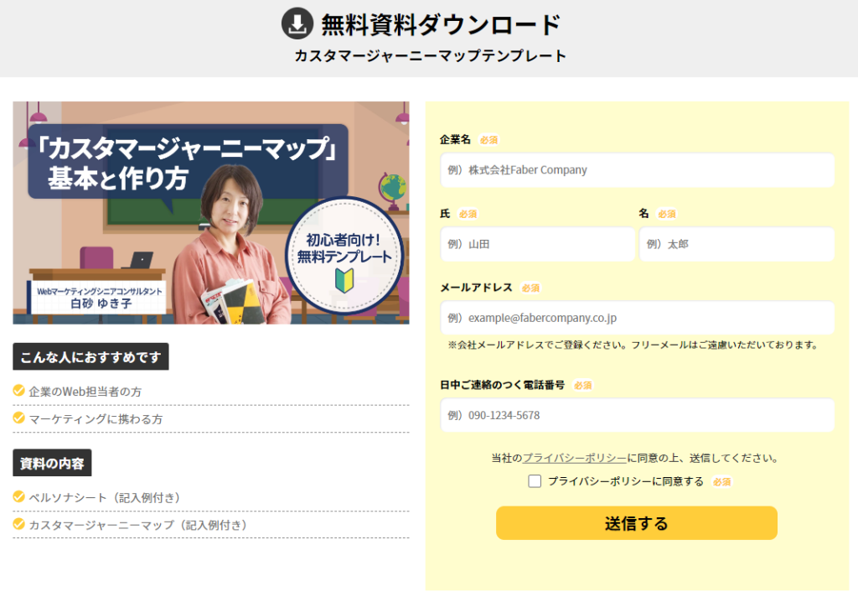Select the 資料の内容 section heading
Viewport: 858px width, 597px height.
52,463
